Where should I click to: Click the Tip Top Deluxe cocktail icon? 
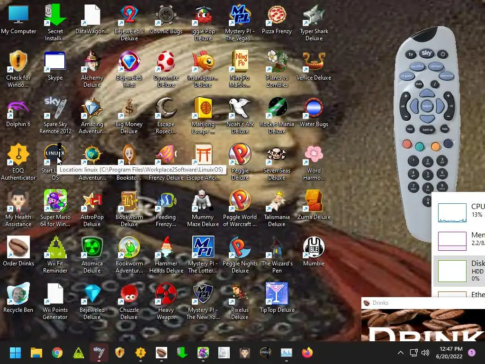point(277,299)
